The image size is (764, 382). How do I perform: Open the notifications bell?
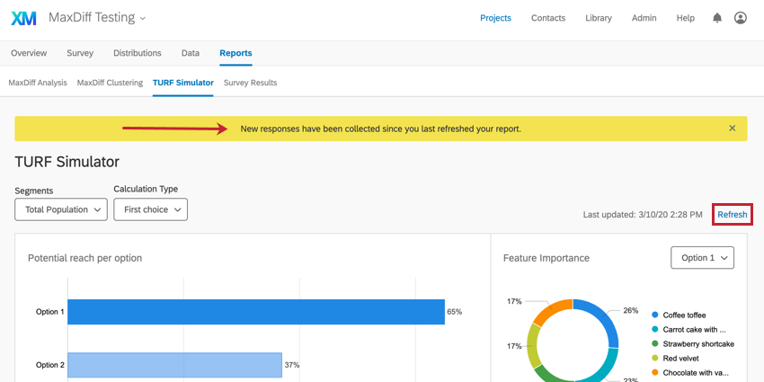(x=717, y=18)
